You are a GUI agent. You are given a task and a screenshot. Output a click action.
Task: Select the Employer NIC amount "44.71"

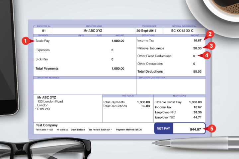(x=198, y=117)
